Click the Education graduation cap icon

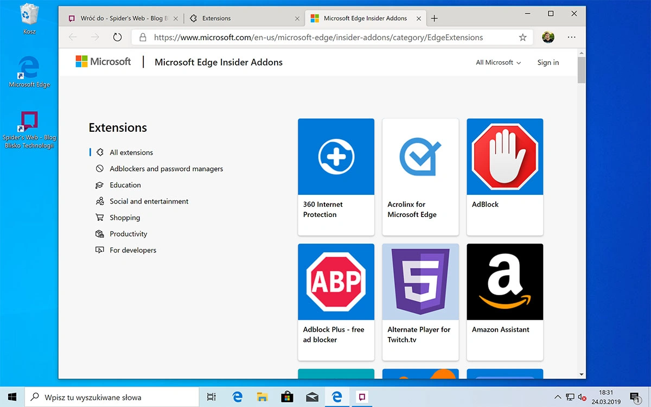(x=100, y=185)
